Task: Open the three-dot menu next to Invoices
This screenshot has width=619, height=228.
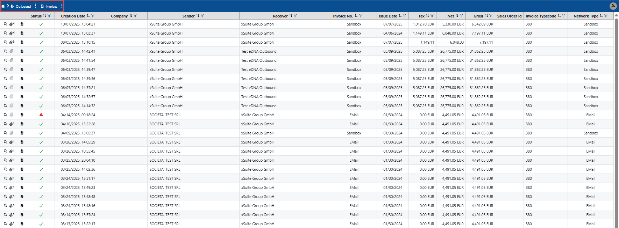Action: [x=62, y=6]
